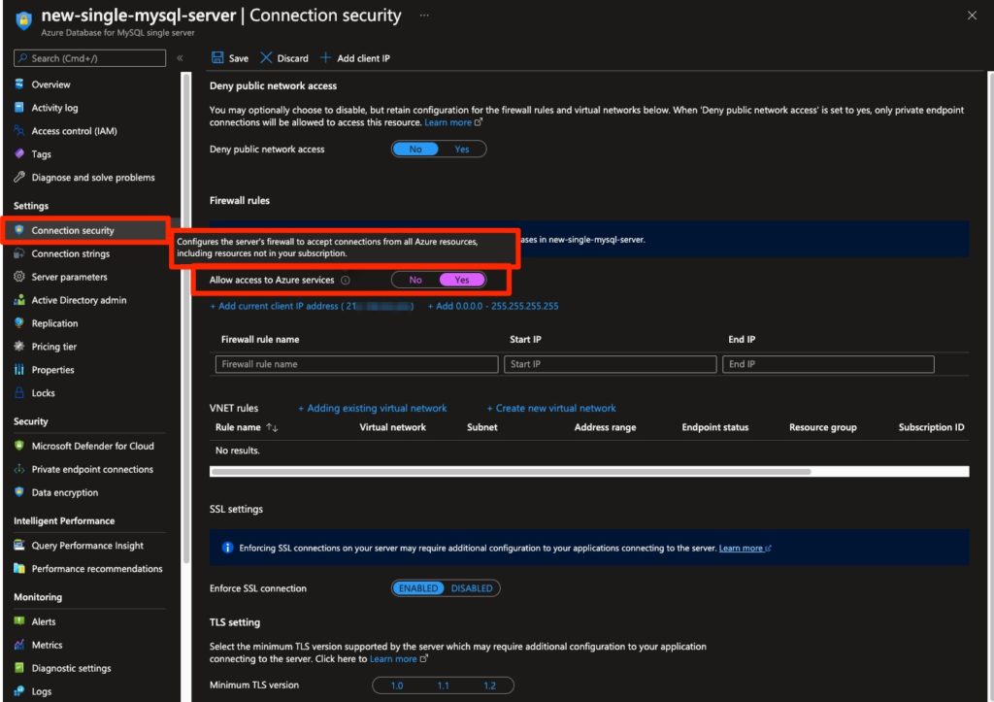The height and width of the screenshot is (702, 994).
Task: Click the Add client IP button
Action: 355,57
